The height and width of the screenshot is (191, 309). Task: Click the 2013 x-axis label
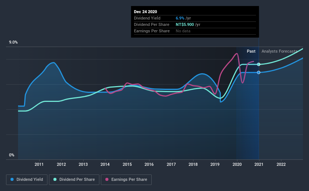(83, 164)
